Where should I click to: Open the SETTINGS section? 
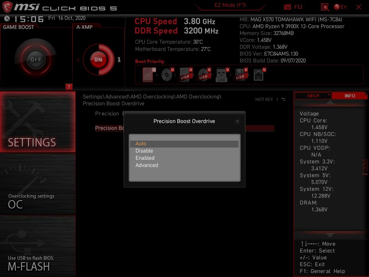click(37, 122)
